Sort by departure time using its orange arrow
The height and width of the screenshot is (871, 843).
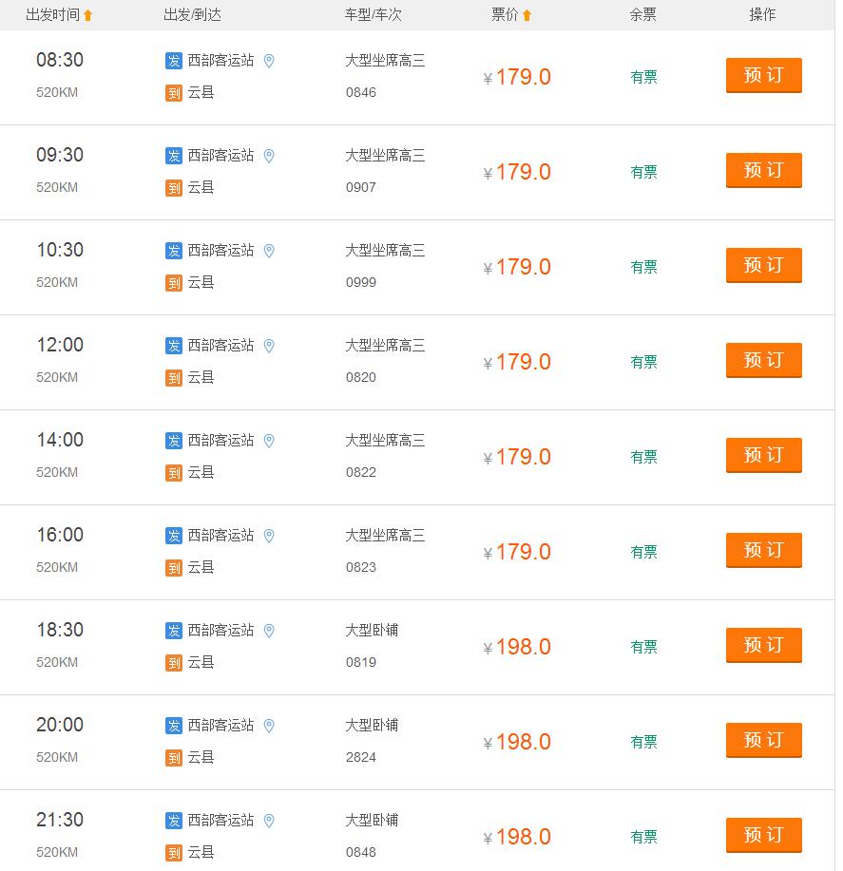(x=87, y=15)
